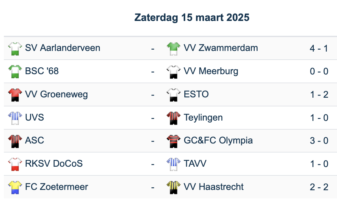
Task: Open the 3 - 0 ASC match result
Action: coord(319,141)
